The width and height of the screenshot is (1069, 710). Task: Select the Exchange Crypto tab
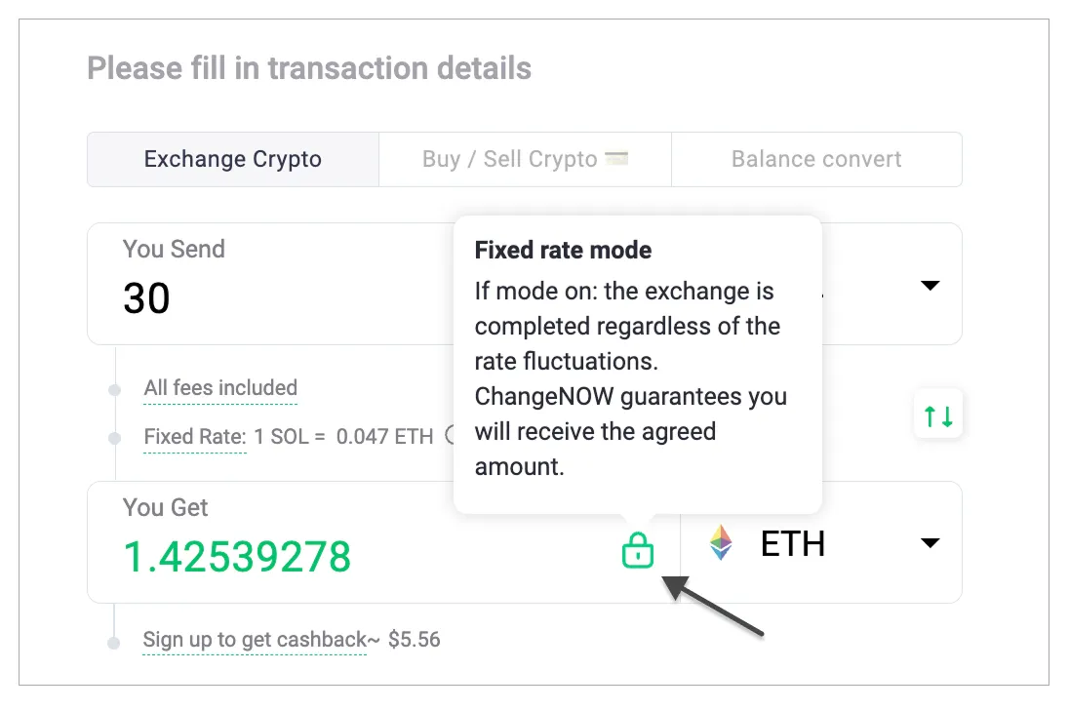(x=232, y=158)
